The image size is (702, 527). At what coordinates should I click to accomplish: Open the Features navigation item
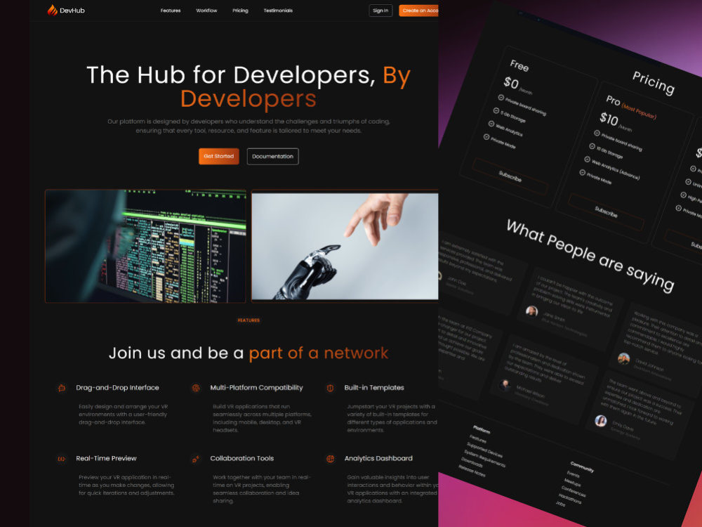[171, 11]
